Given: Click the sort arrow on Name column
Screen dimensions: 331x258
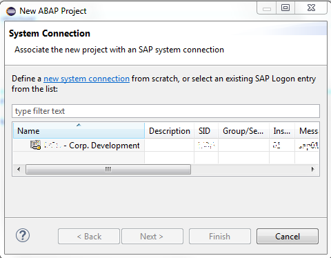Looking at the screenshot, I should point(79,125).
